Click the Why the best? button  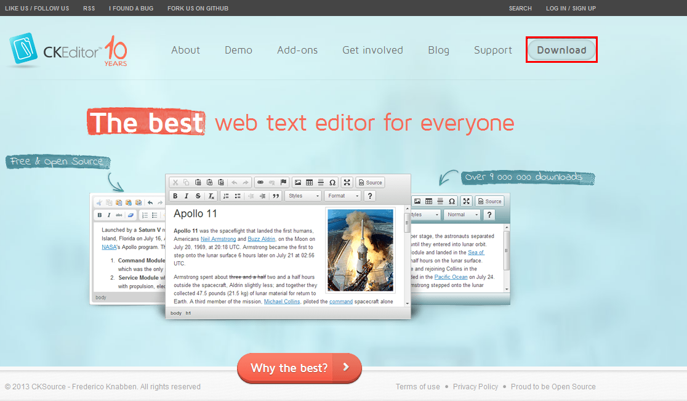pyautogui.click(x=299, y=368)
